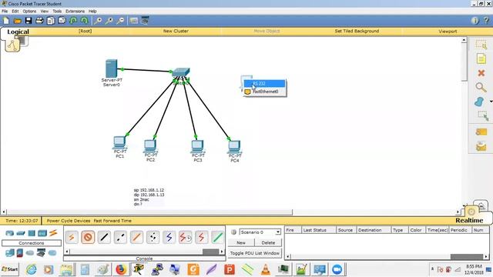
Task: Select the Add Simple PDU envelope
Action: [481, 132]
